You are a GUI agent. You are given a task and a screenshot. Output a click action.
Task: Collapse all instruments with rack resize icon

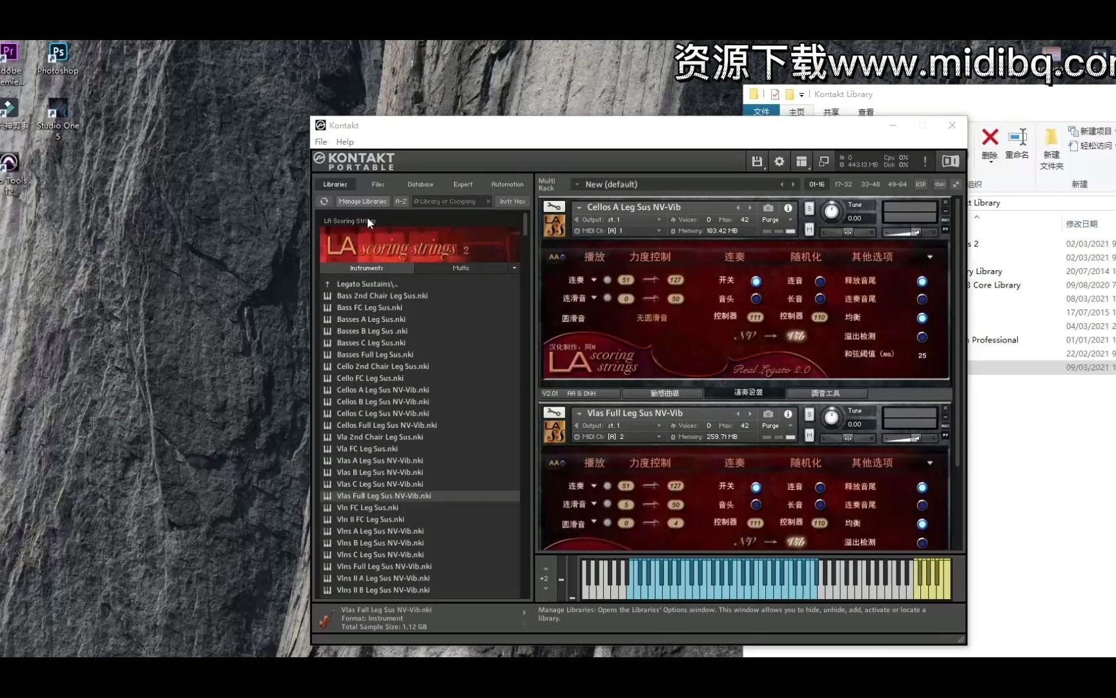(956, 185)
